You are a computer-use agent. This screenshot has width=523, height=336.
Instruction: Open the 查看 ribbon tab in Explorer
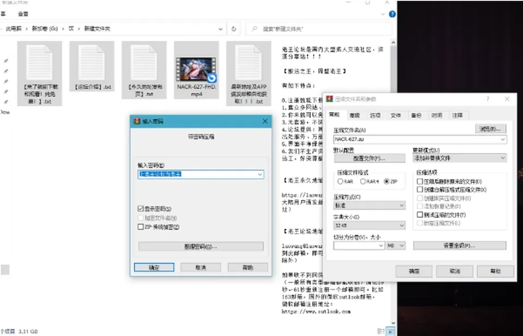pos(23,14)
